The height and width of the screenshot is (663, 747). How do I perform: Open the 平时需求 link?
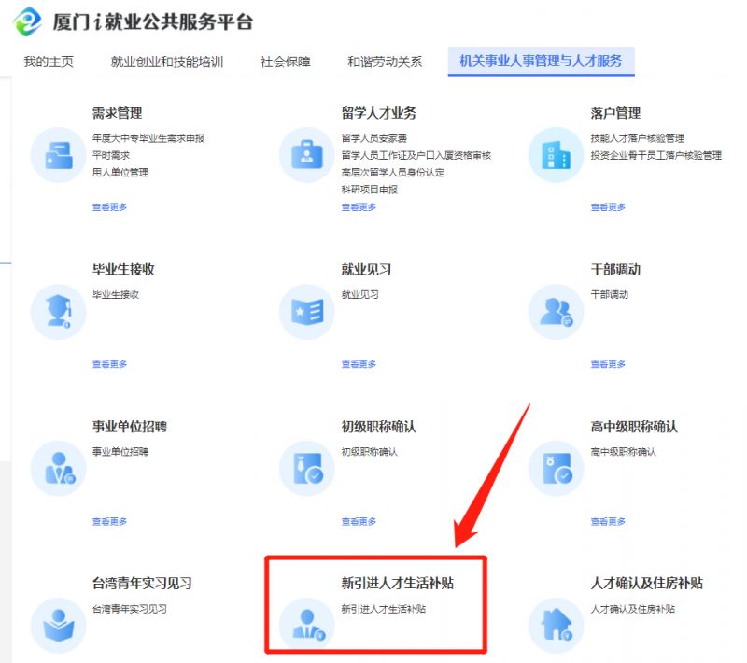[111, 155]
